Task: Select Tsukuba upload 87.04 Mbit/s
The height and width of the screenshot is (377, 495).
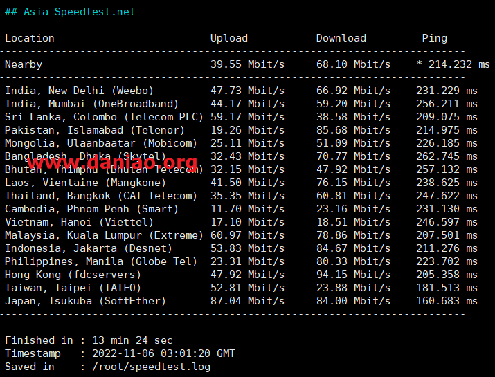Action: click(247, 301)
